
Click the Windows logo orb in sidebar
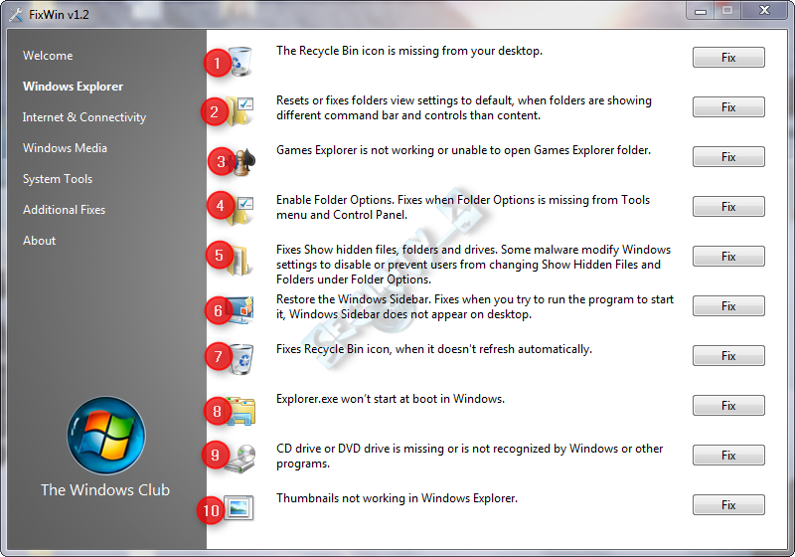pos(106,436)
